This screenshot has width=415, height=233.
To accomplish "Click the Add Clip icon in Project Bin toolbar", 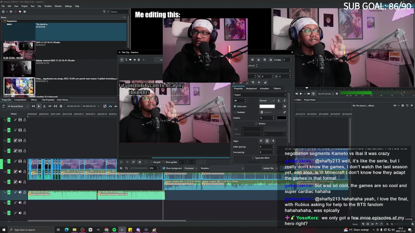I will click(x=3, y=12).
